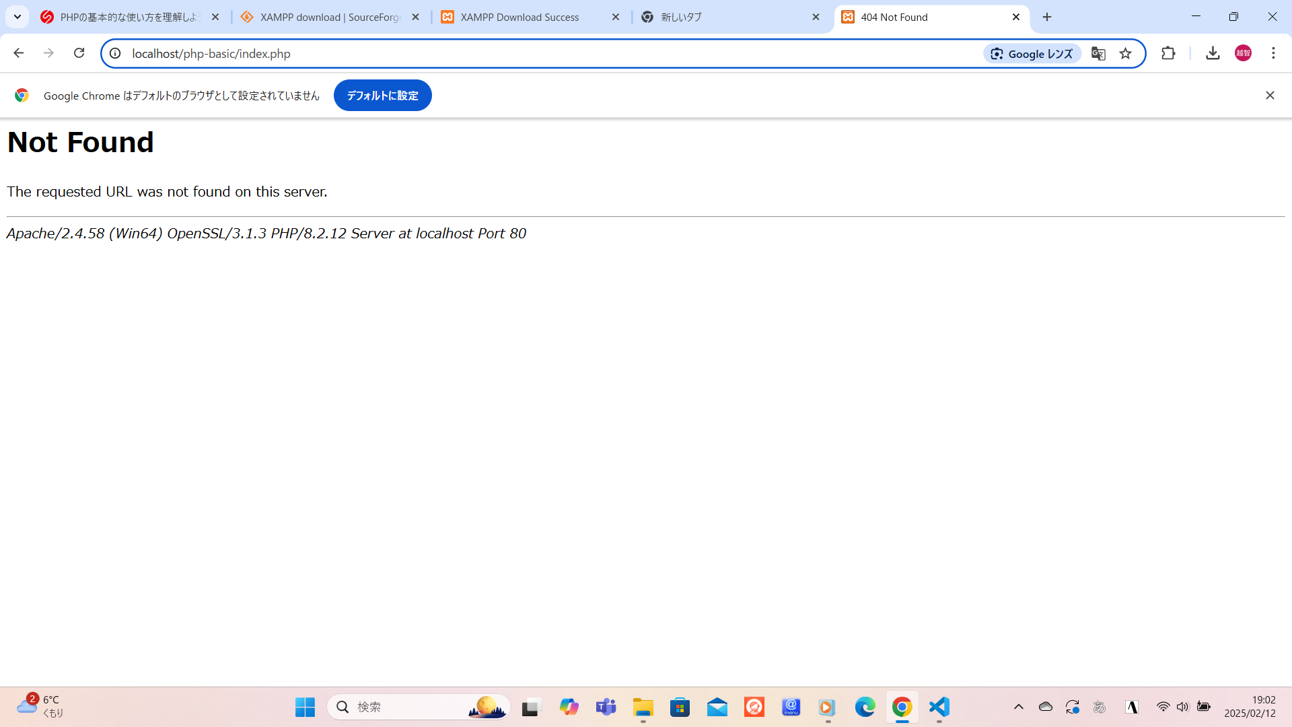Open Mail app from taskbar
The height and width of the screenshot is (727, 1292).
pos(717,707)
